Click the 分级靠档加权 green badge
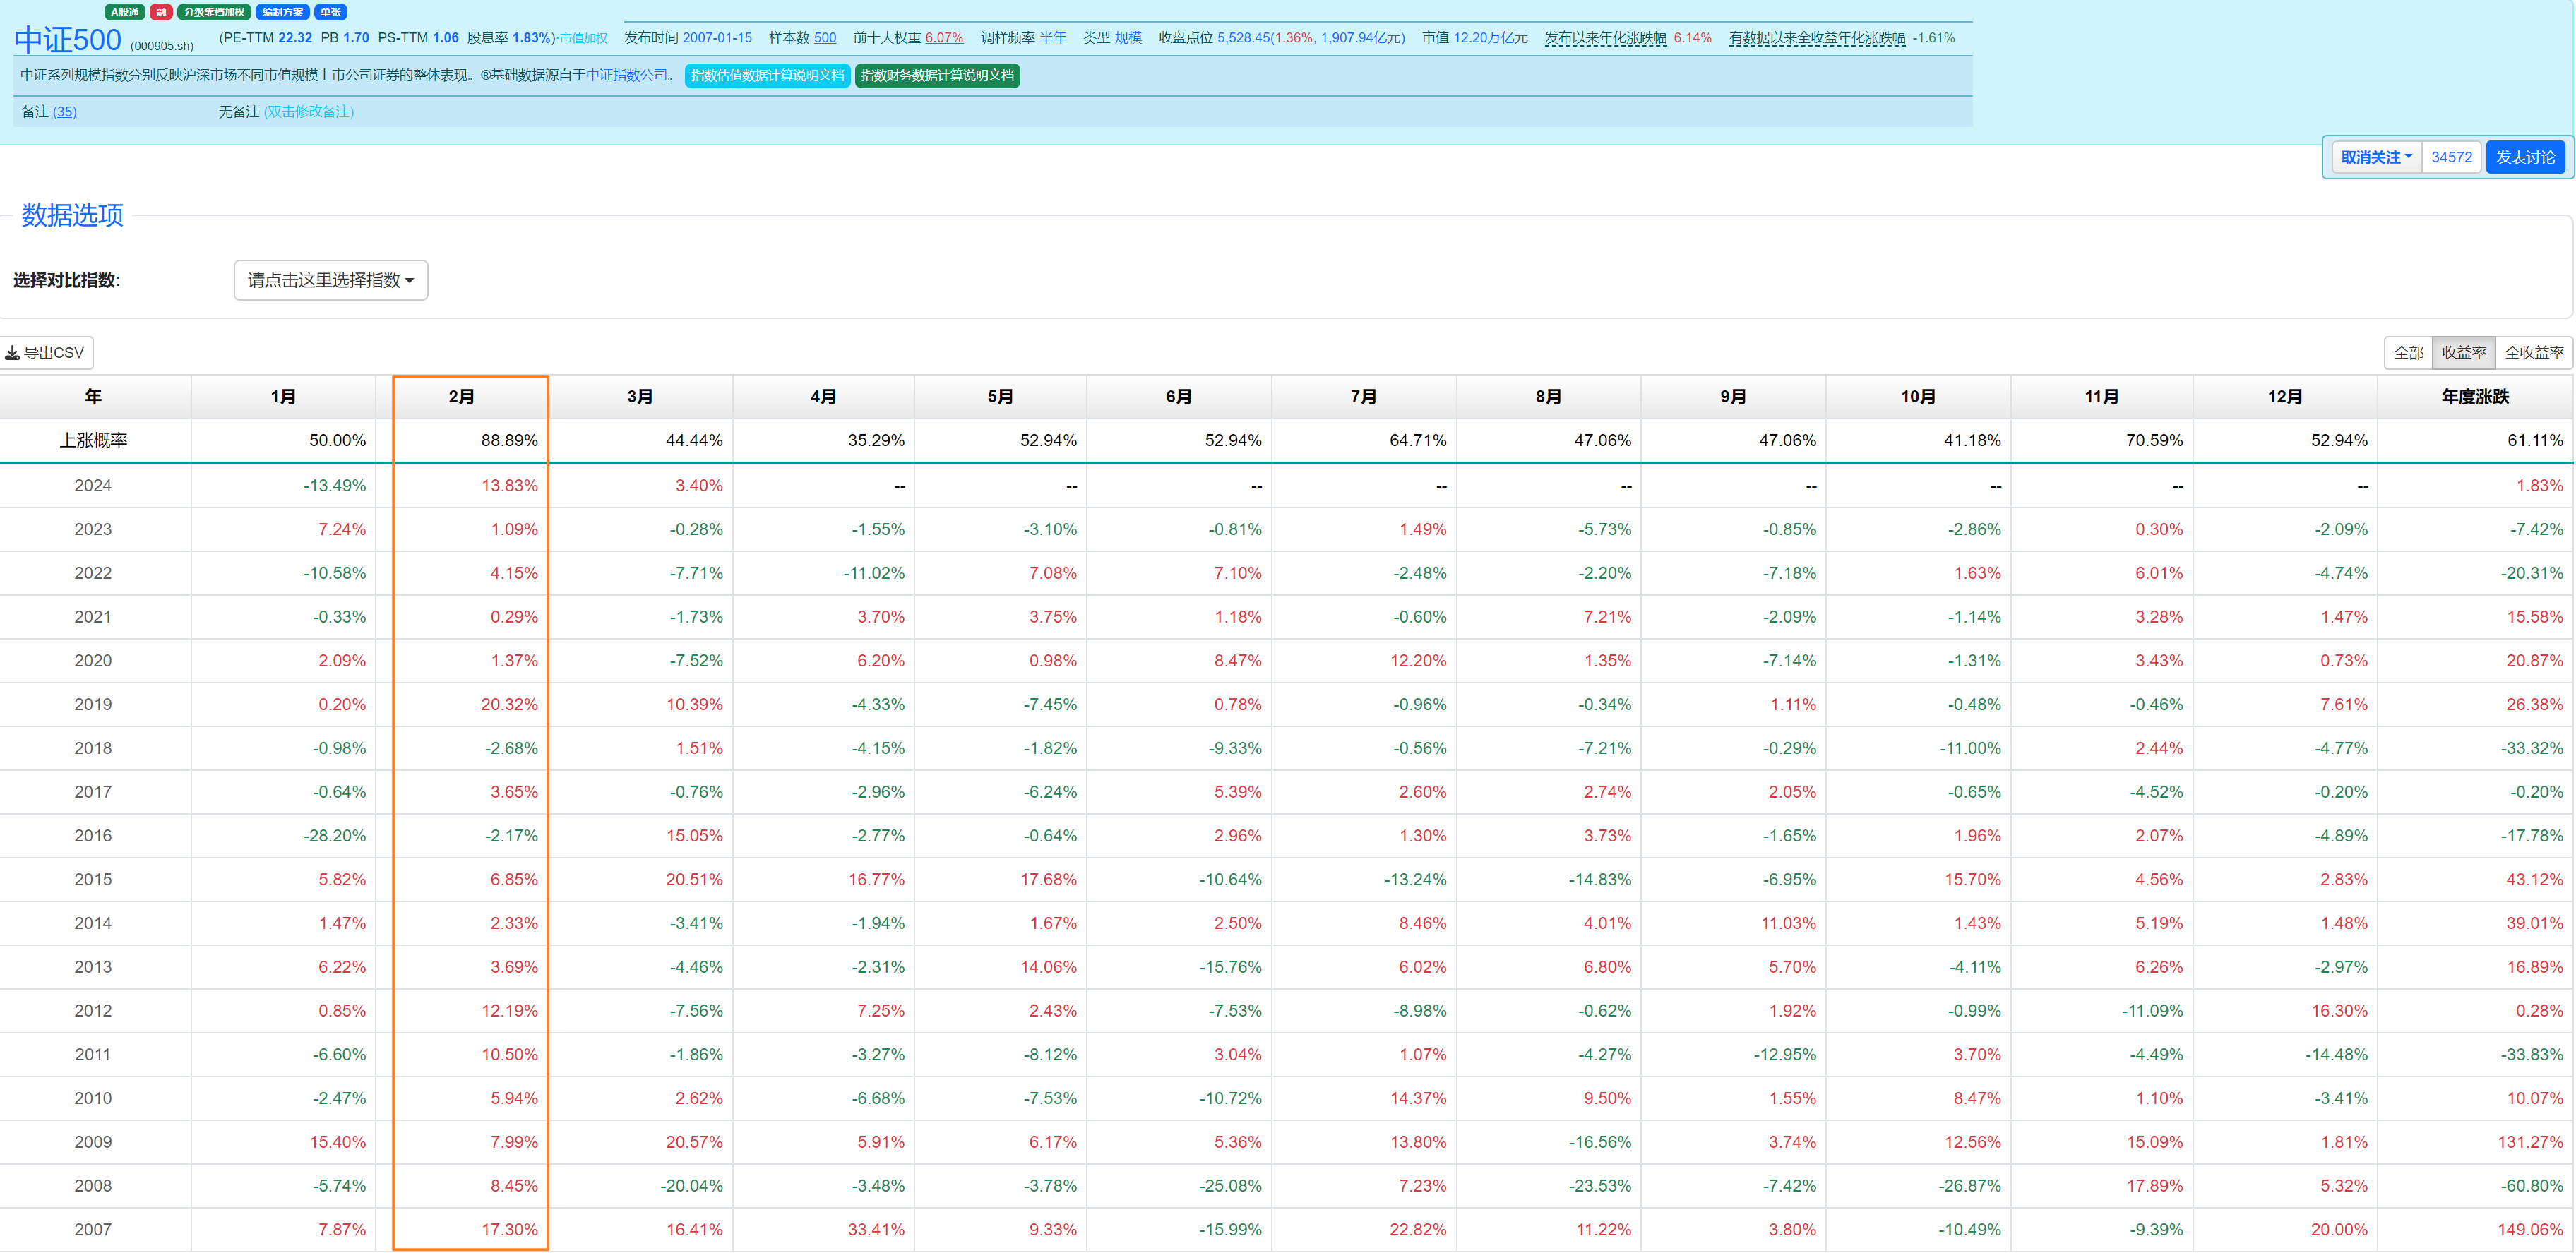2576x1253 pixels. (x=214, y=12)
